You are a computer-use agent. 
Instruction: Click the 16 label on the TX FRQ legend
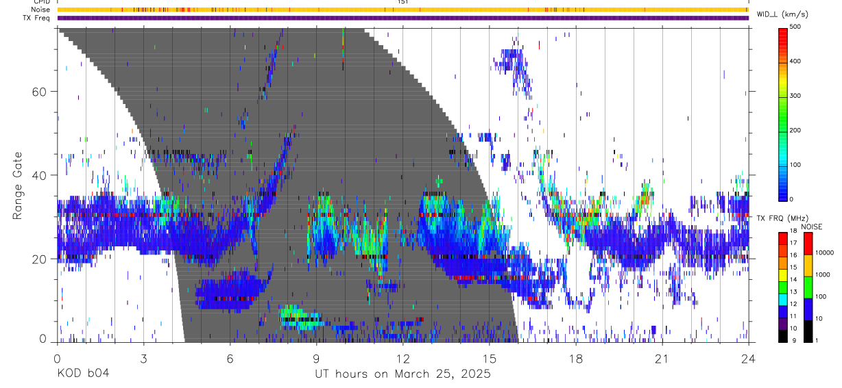pos(794,255)
